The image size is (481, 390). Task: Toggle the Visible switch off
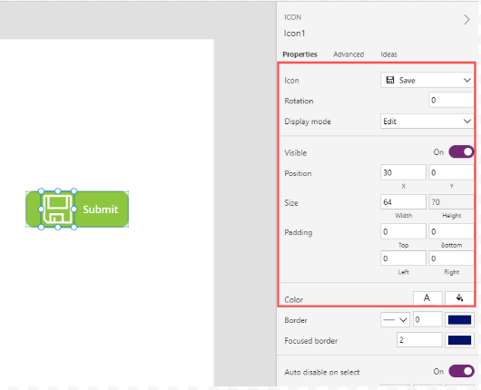(461, 151)
